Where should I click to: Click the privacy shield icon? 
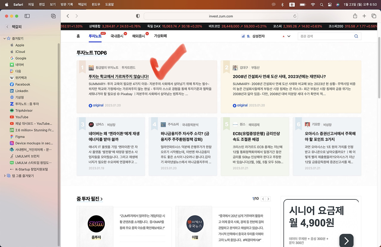pos(138,16)
